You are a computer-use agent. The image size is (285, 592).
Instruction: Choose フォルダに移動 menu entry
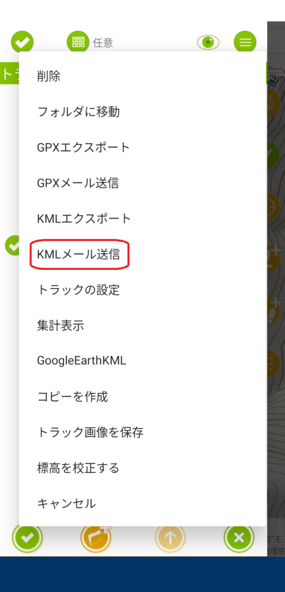point(143,112)
